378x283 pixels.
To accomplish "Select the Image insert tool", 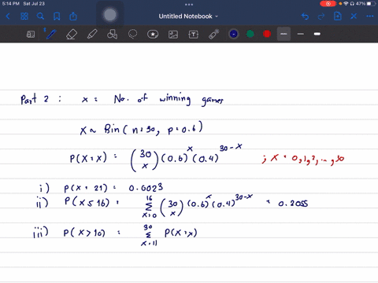I will (x=173, y=35).
